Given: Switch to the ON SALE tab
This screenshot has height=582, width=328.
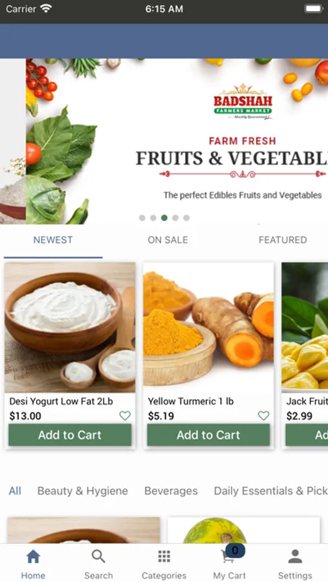Looking at the screenshot, I should (168, 240).
